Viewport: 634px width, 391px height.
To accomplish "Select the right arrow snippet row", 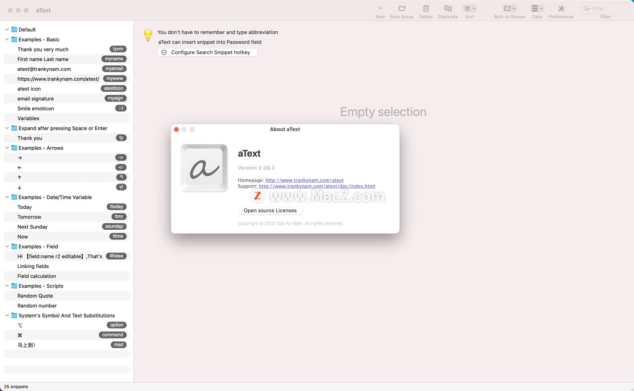I will click(x=67, y=158).
